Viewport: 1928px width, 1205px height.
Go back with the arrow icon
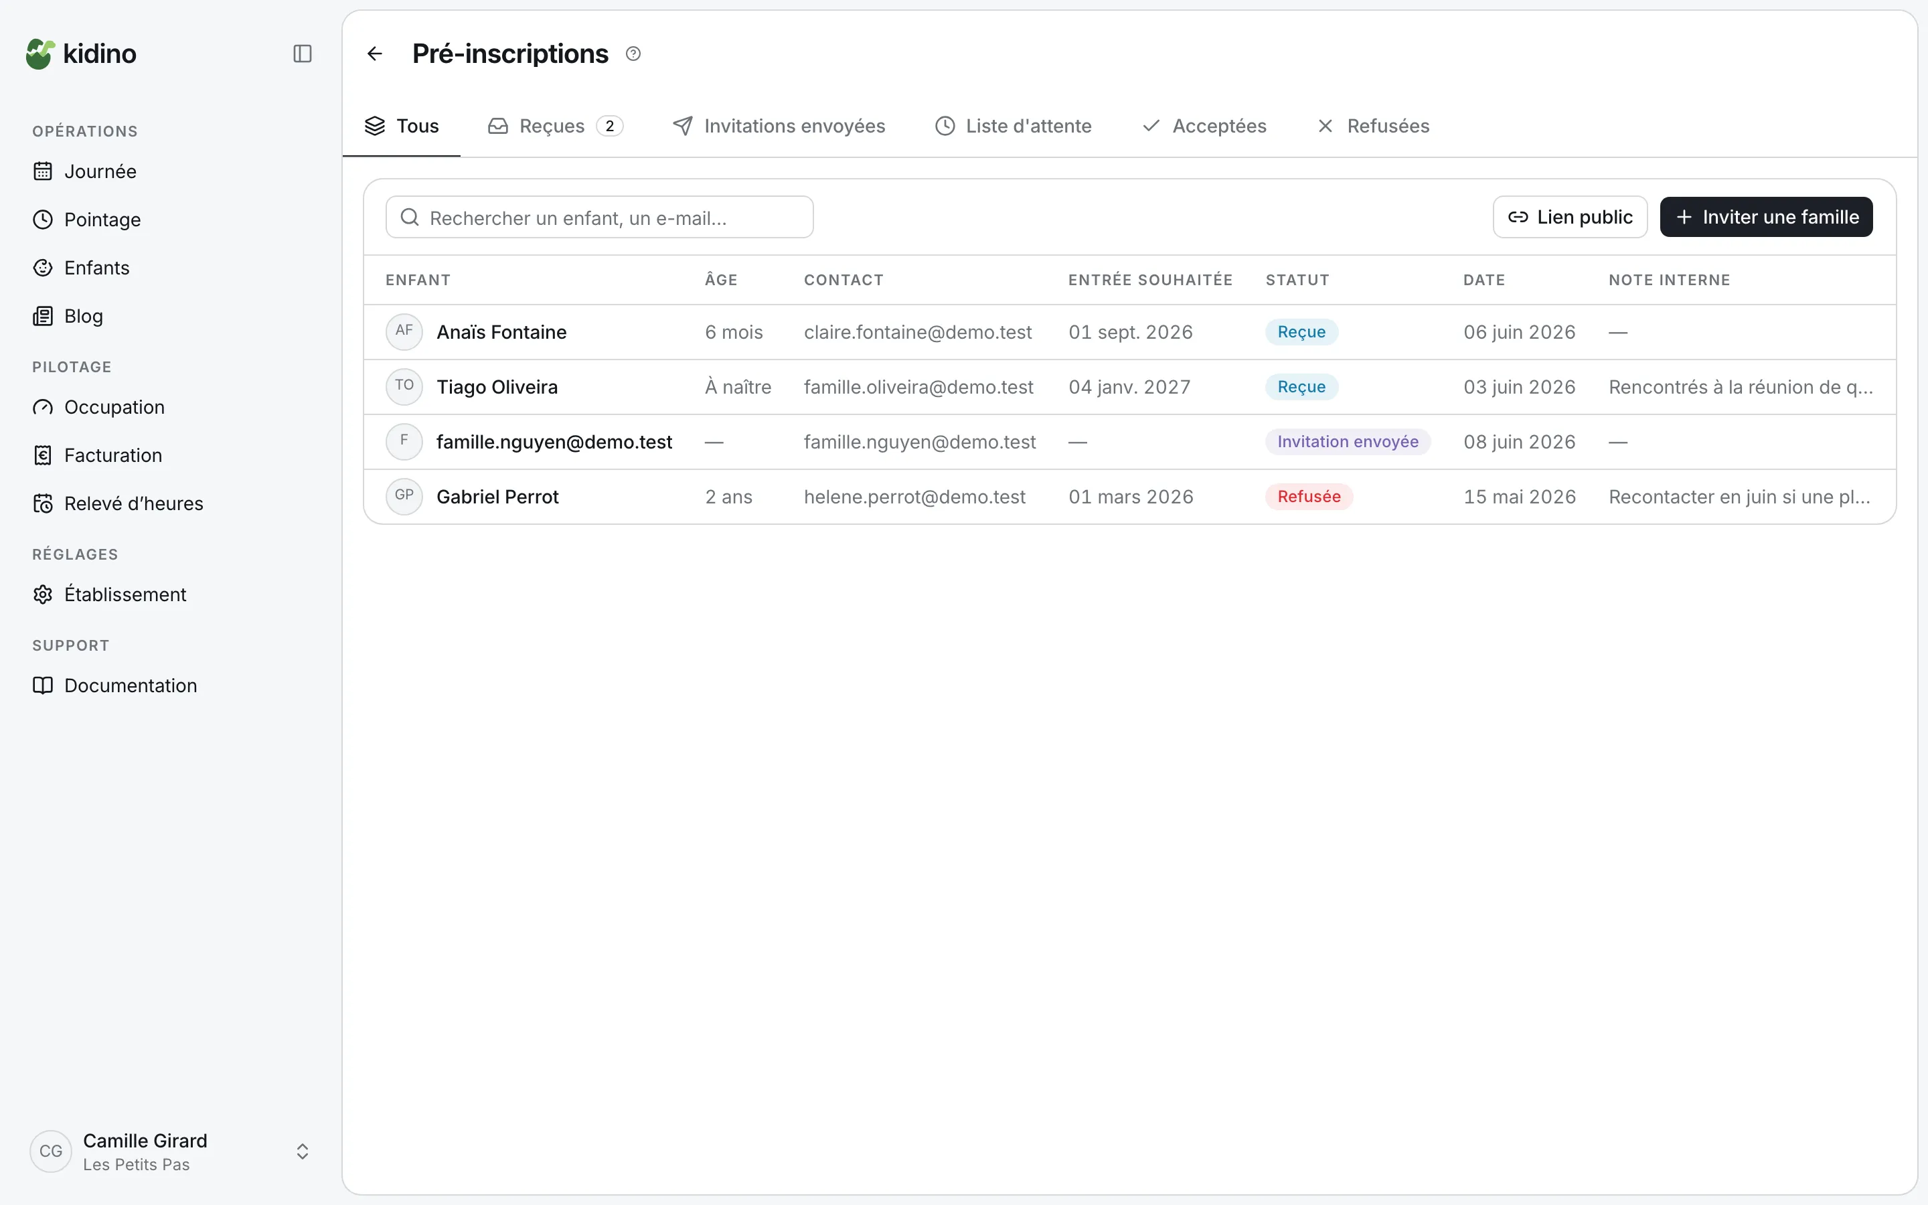pyautogui.click(x=374, y=54)
